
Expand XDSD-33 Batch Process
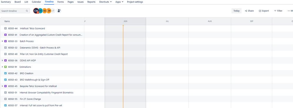coord(2,41)
